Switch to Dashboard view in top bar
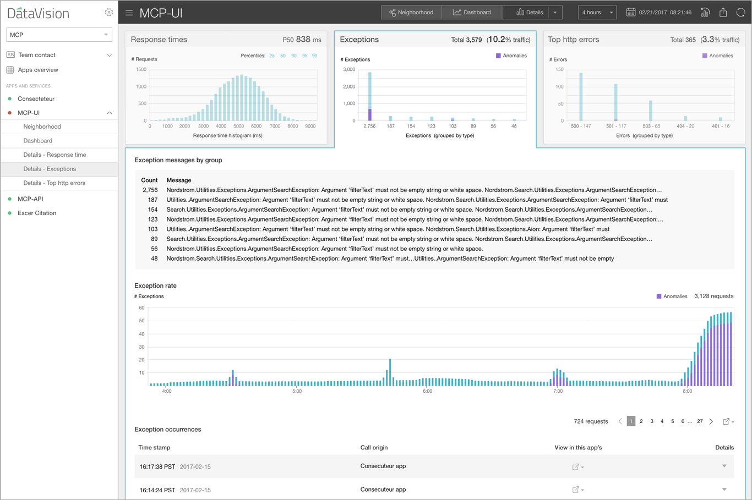Image resolution: width=752 pixels, height=500 pixels. pos(472,12)
